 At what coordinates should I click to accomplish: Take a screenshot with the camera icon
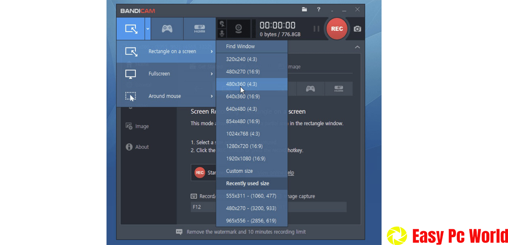pyautogui.click(x=357, y=29)
